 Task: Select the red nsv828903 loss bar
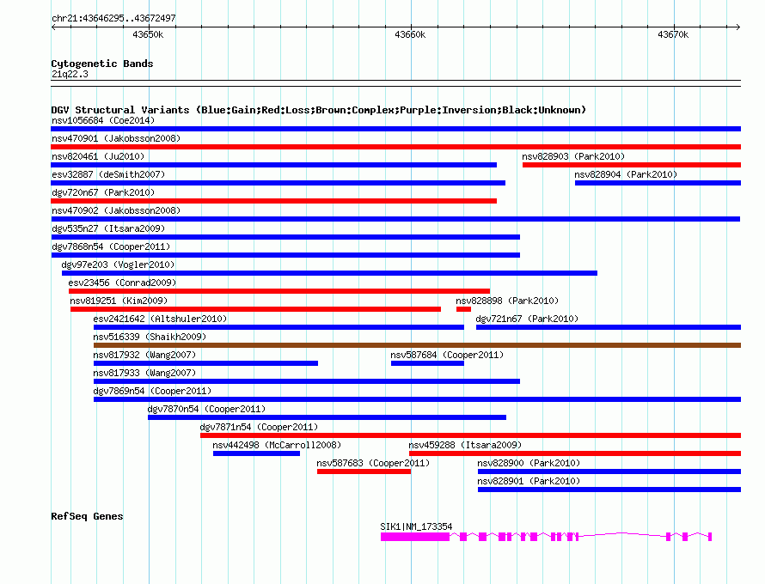(632, 165)
